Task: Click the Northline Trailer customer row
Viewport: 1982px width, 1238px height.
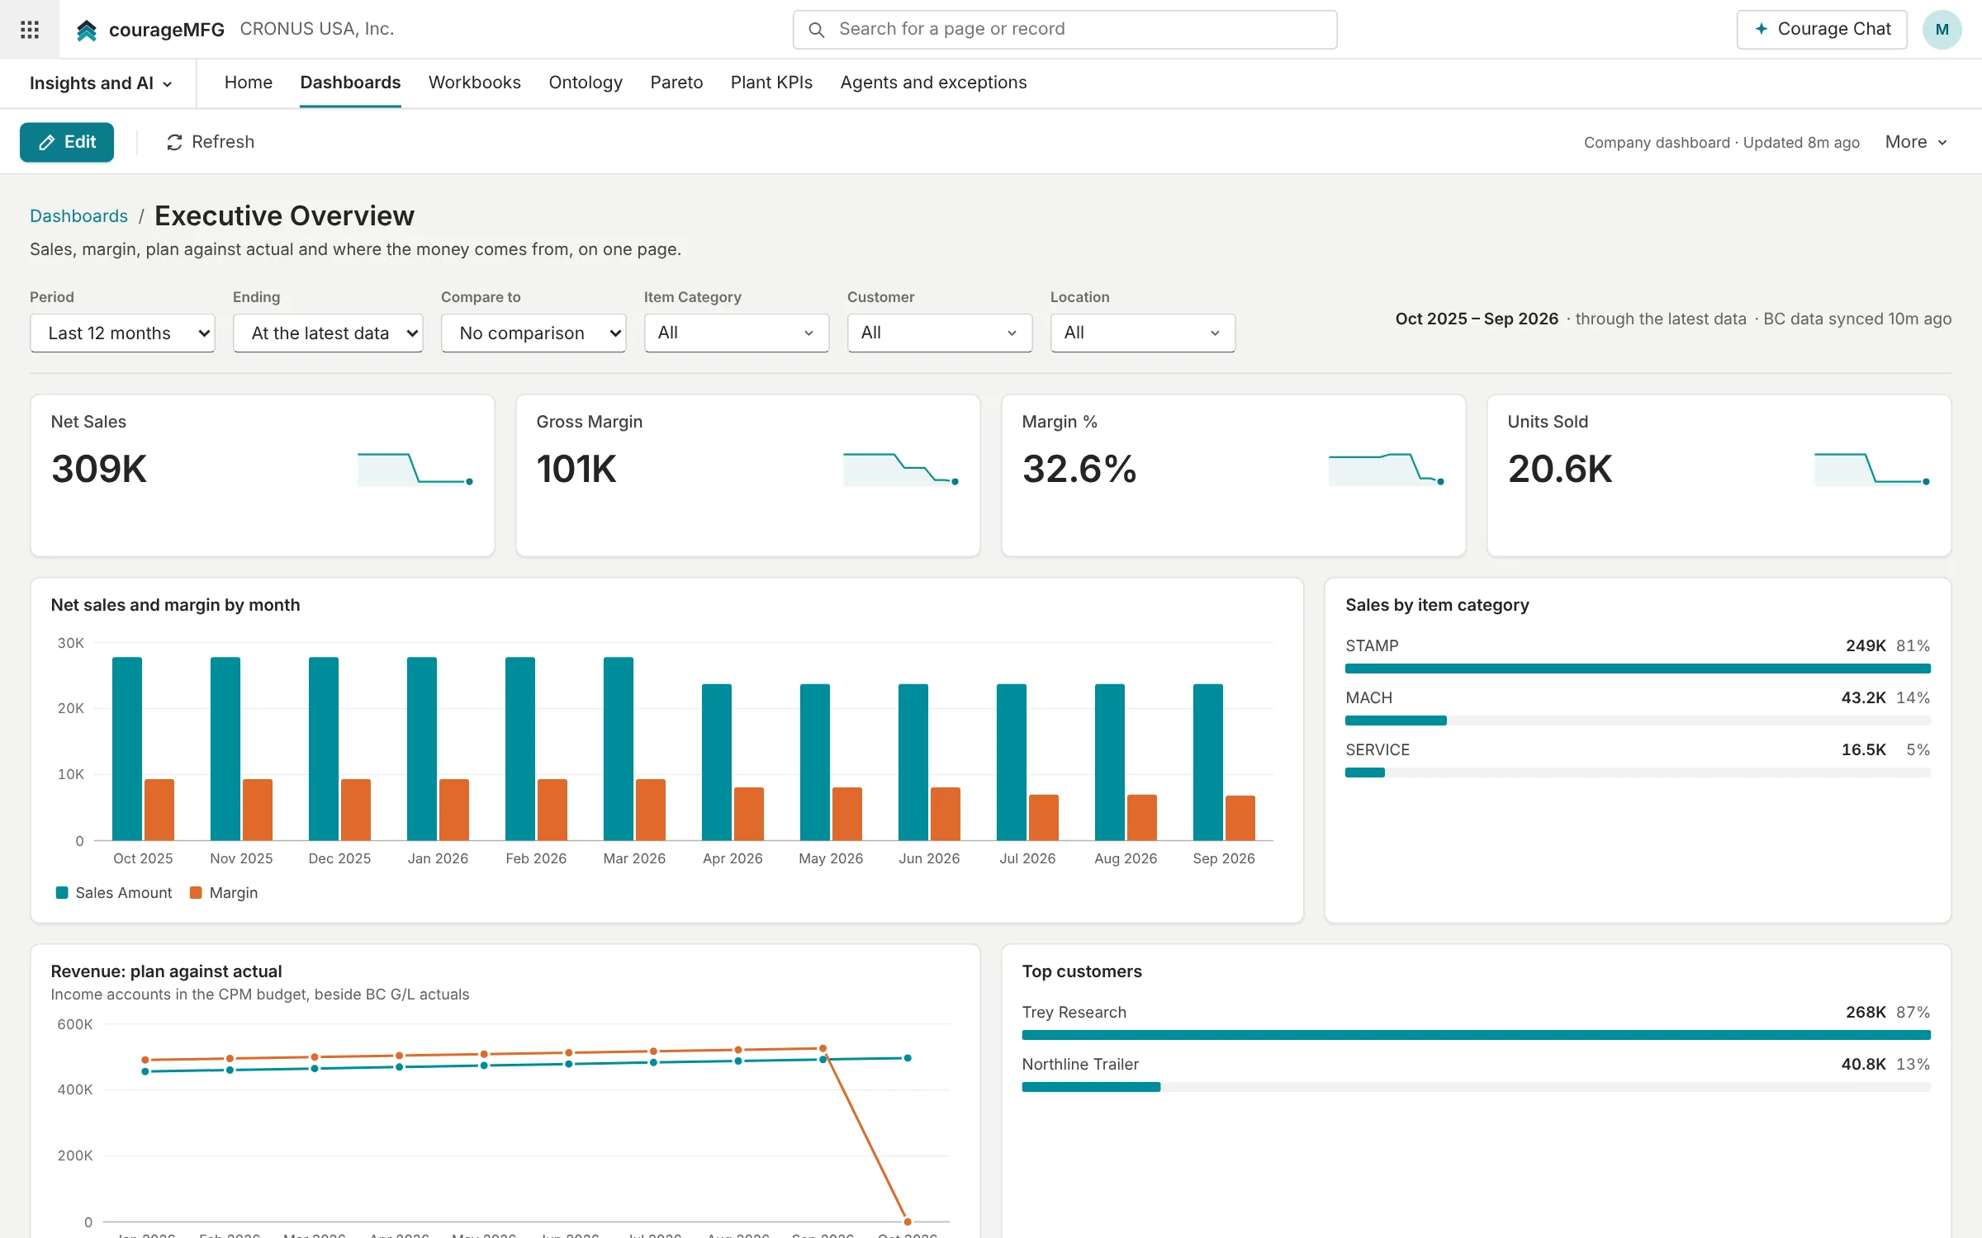Action: (x=1476, y=1074)
